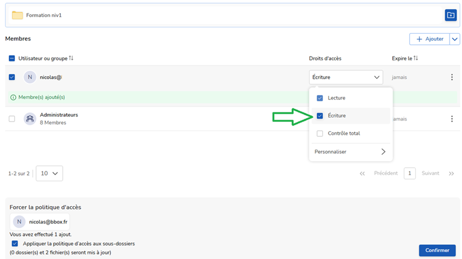The image size is (462, 259).
Task: Enable the Contrôle total checkbox
Action: [x=320, y=133]
